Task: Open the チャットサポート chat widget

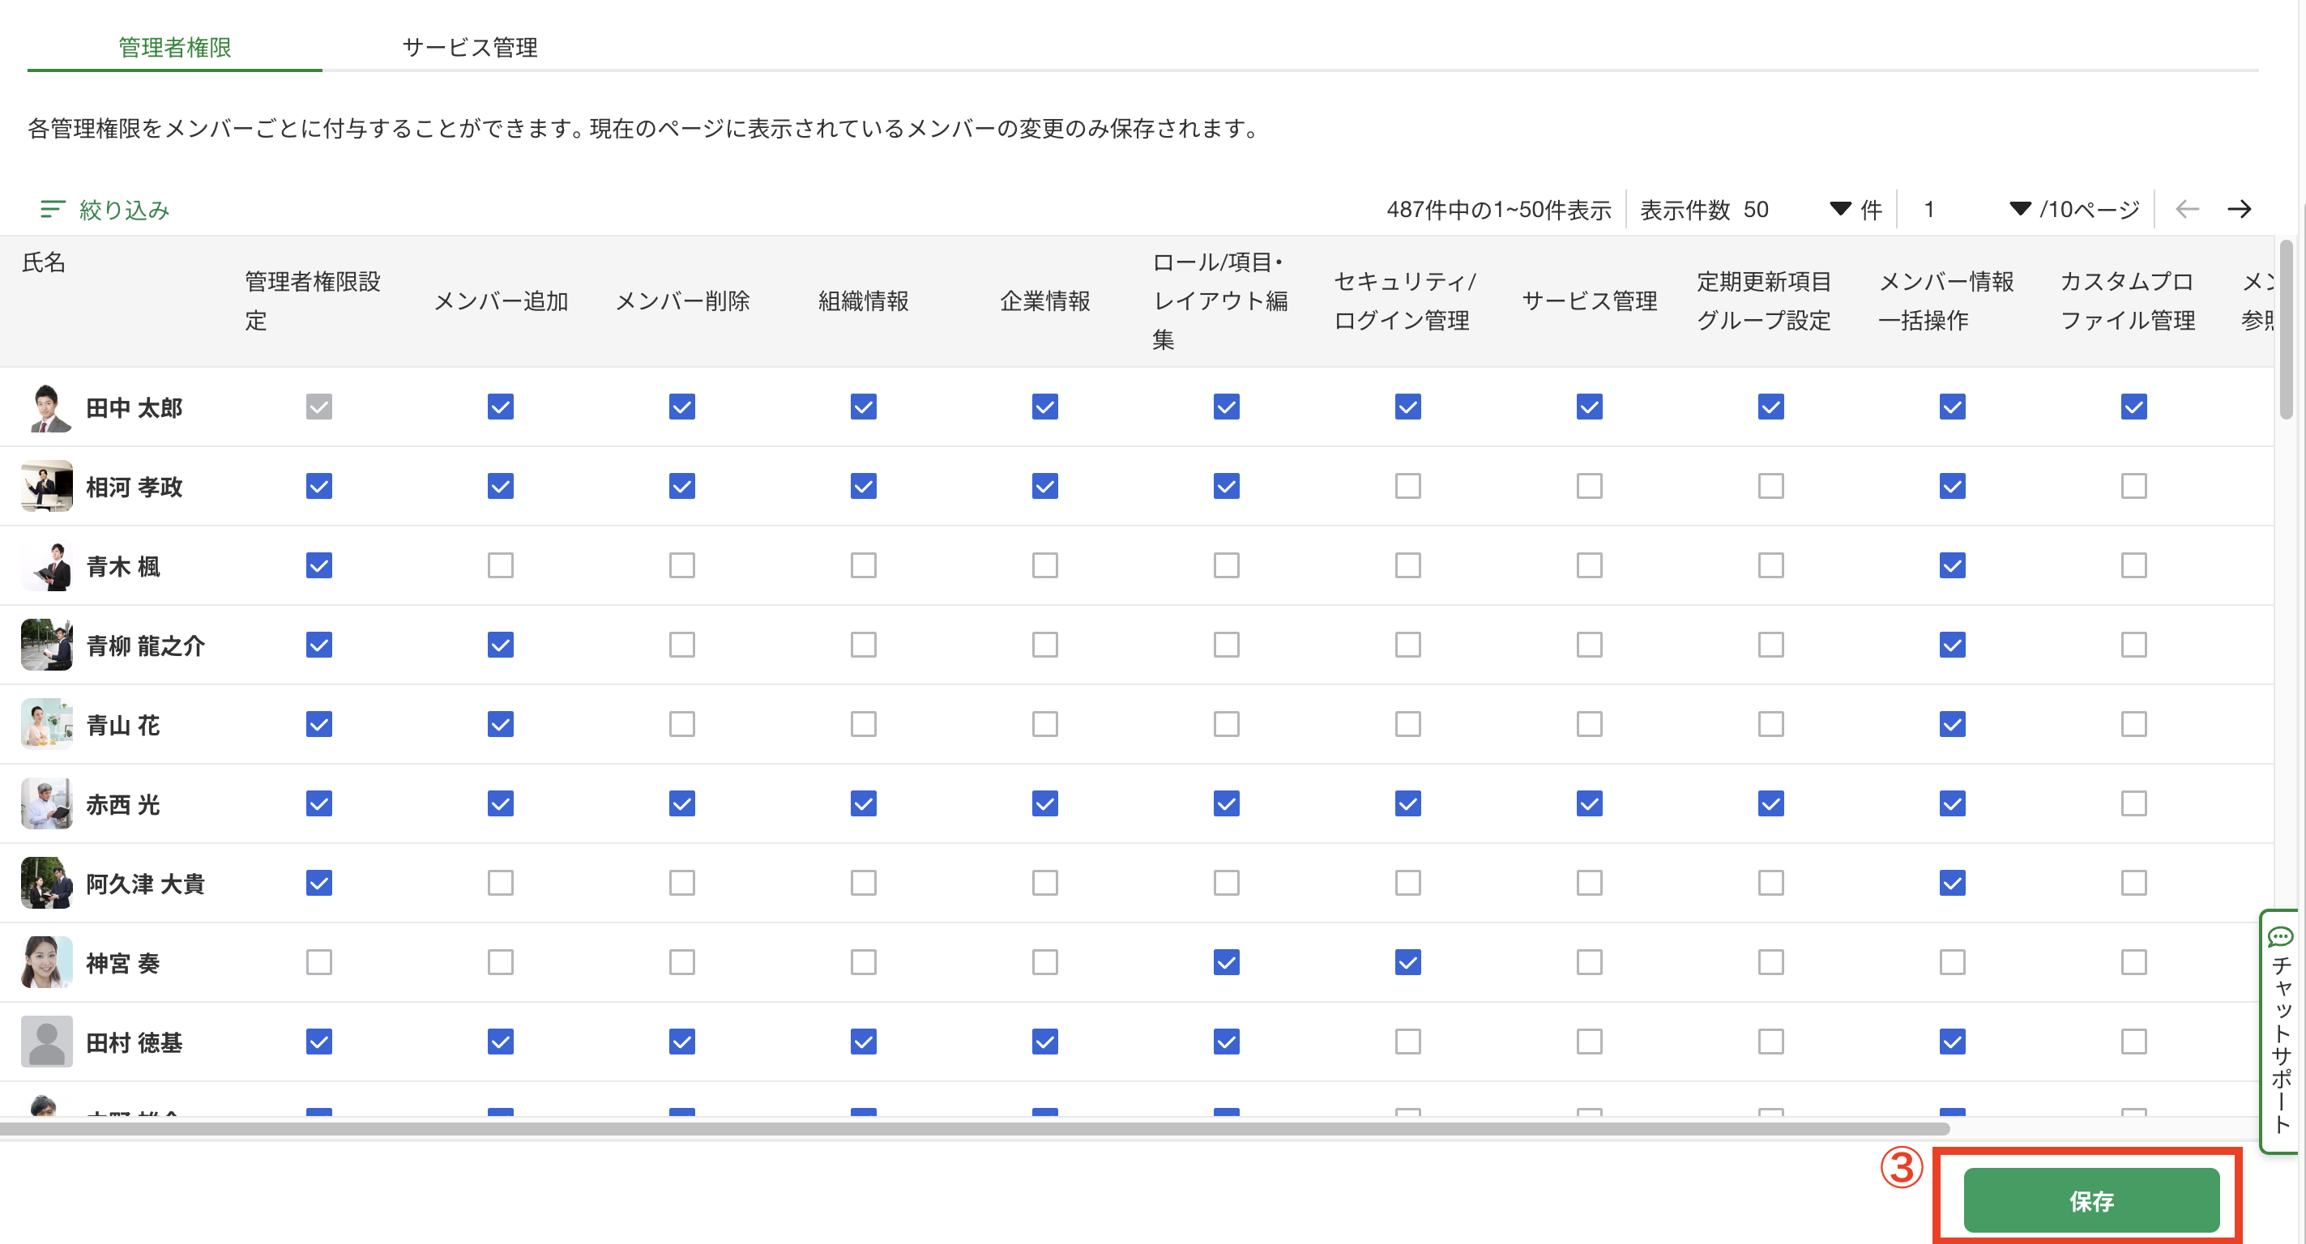Action: point(2281,1032)
